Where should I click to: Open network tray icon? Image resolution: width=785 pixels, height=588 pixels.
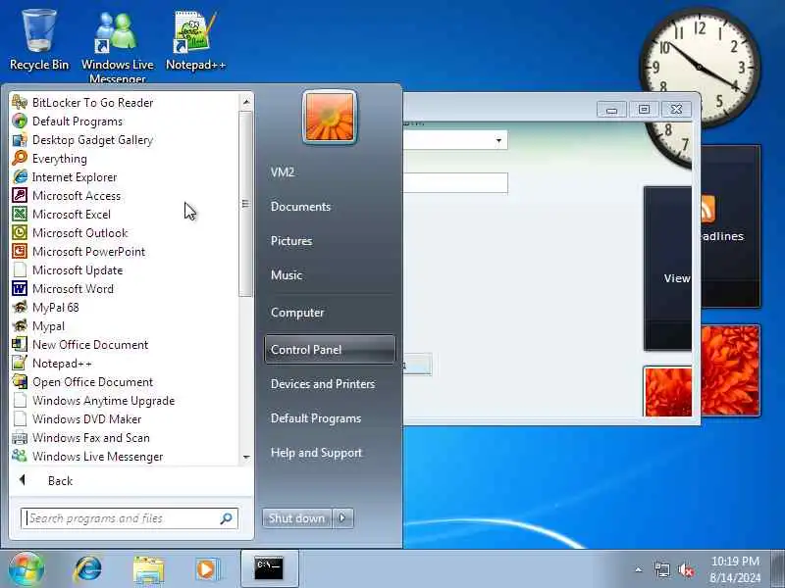point(661,569)
